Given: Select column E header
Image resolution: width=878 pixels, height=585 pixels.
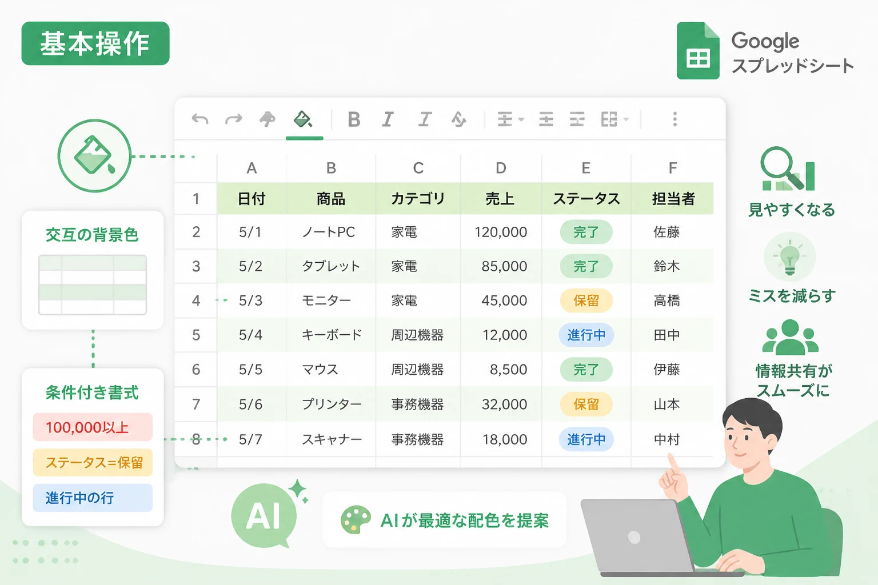Looking at the screenshot, I should 586,168.
